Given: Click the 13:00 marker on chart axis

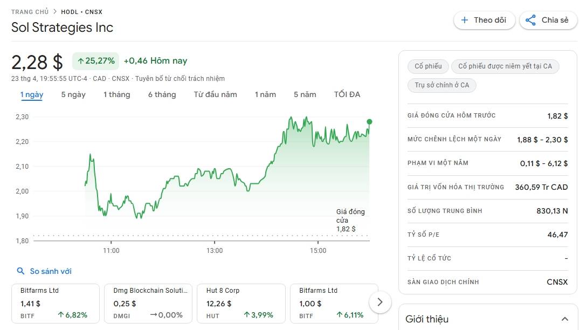Looking at the screenshot, I should coord(215,251).
